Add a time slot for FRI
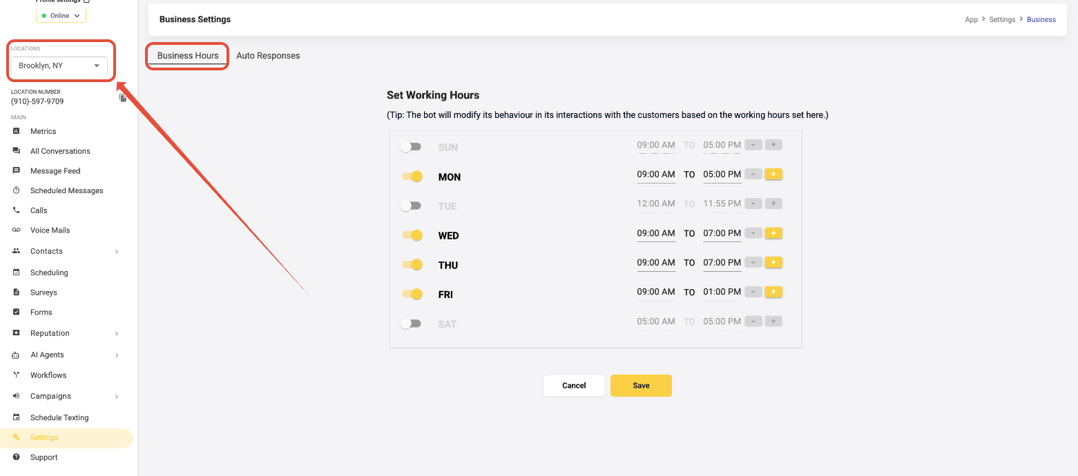The height and width of the screenshot is (476, 1078). click(x=773, y=292)
